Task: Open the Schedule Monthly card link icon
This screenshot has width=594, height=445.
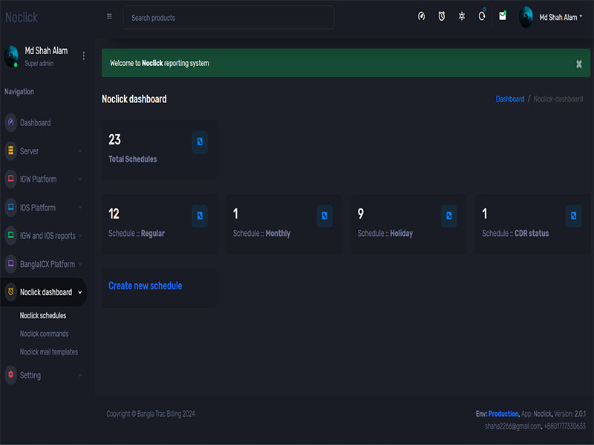Action: coord(324,216)
